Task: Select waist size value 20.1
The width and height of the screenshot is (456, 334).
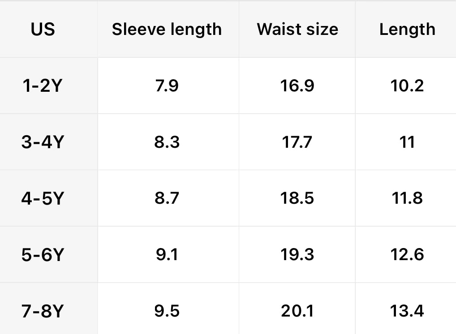Action: coord(297,311)
